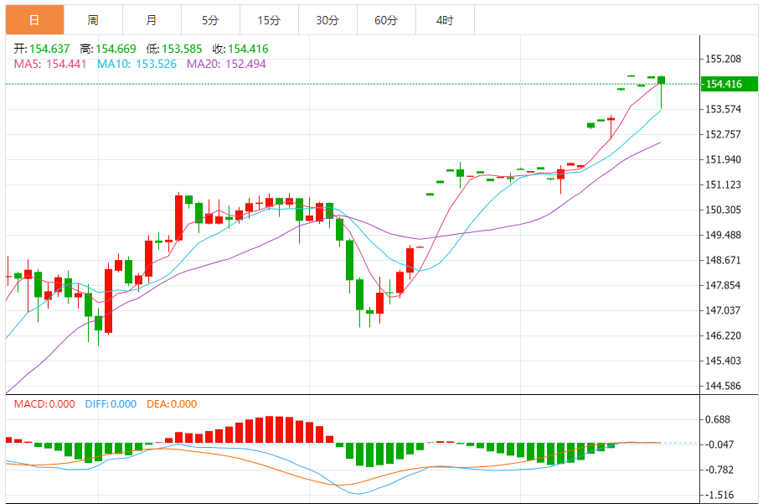Click the DIFF:0.000 label
763x504 pixels.
111,404
